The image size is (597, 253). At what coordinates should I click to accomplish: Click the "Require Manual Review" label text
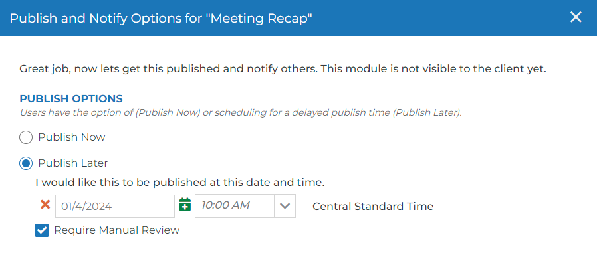[117, 230]
